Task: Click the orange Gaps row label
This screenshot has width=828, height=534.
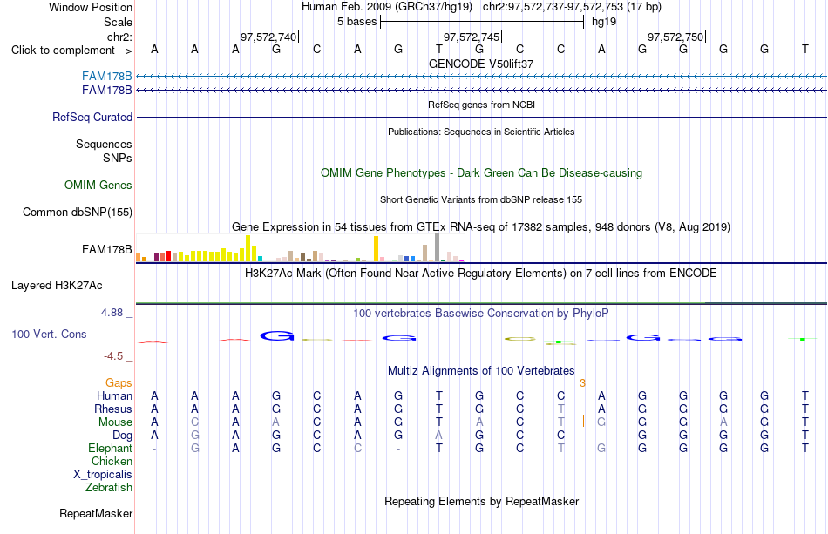Action: (x=119, y=383)
